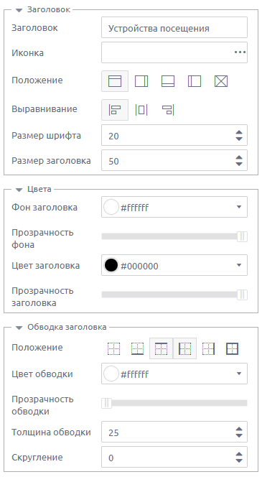Click the Иконка input field
Image resolution: width=262 pixels, height=477 pixels.
(174, 52)
